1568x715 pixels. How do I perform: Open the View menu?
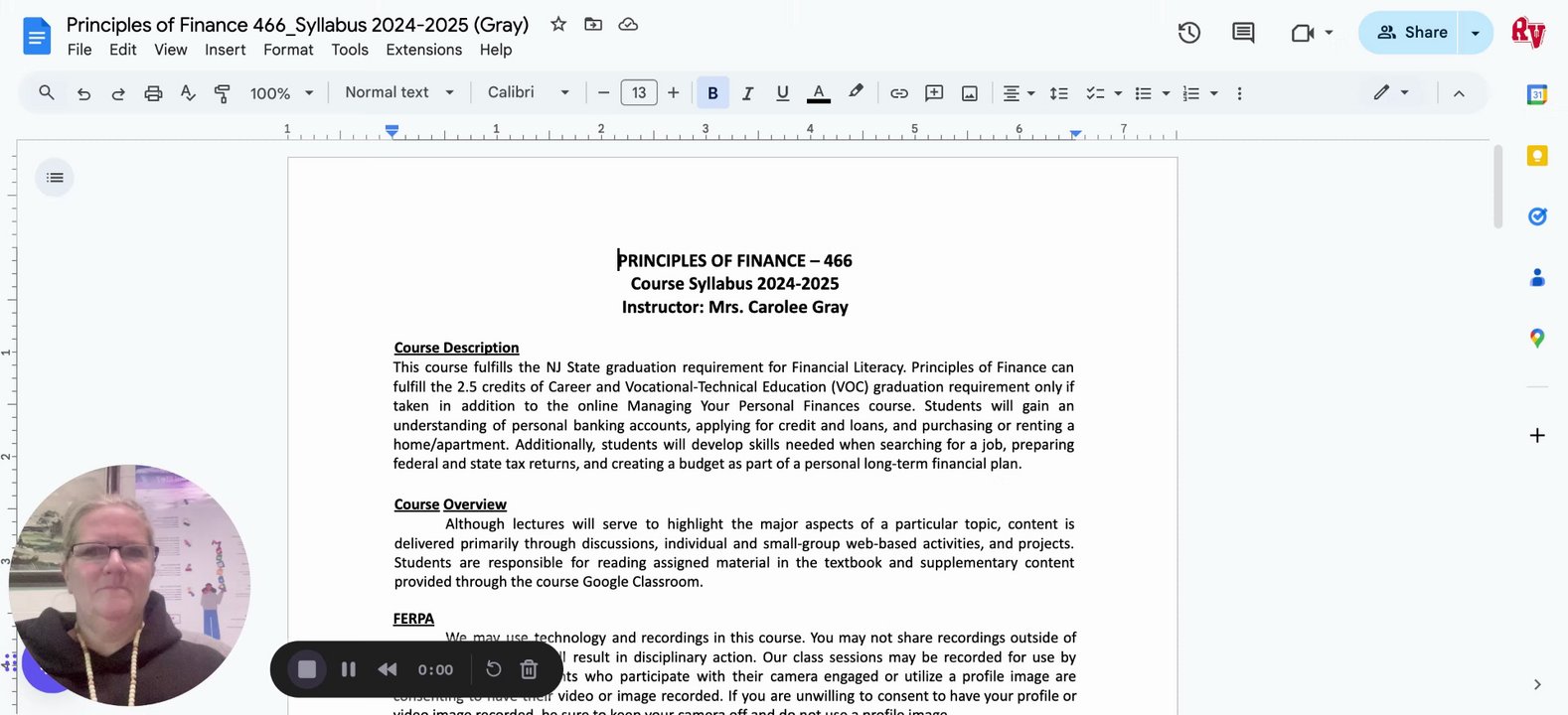[171, 50]
